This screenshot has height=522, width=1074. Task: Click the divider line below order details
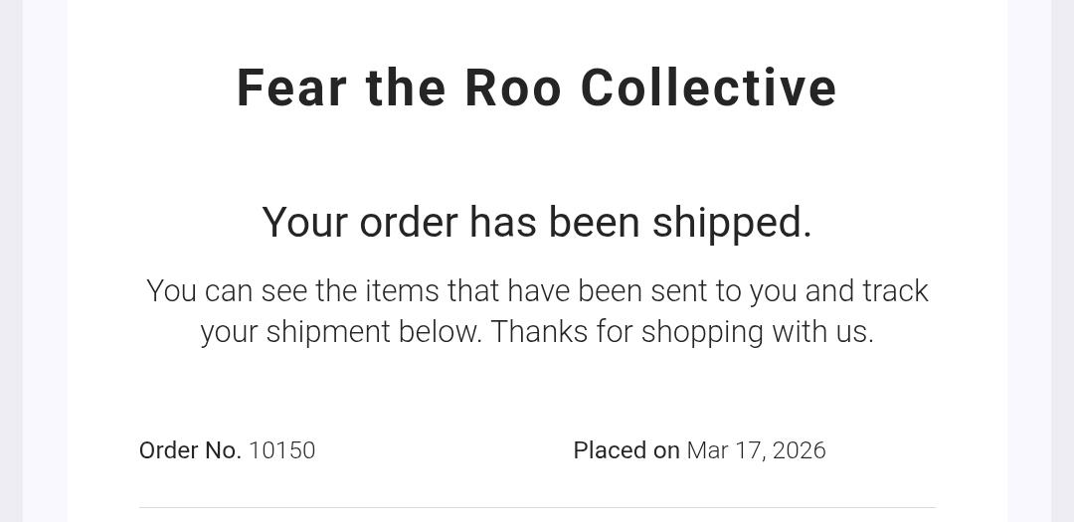(537, 507)
